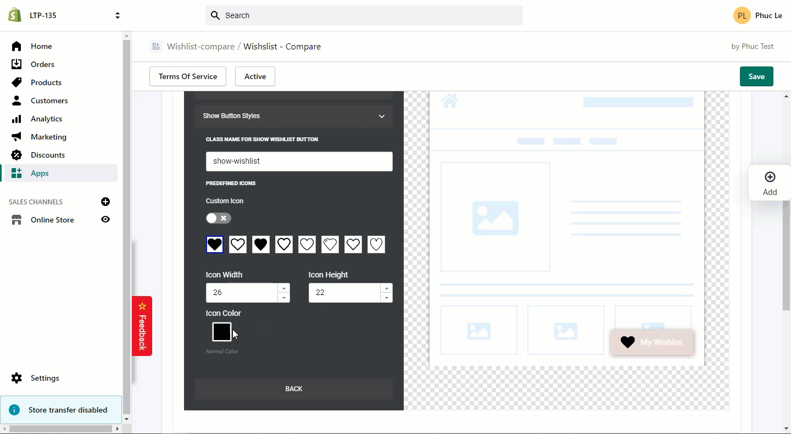791x434 pixels.
Task: Increase the Icon Width value
Action: [x=283, y=288]
